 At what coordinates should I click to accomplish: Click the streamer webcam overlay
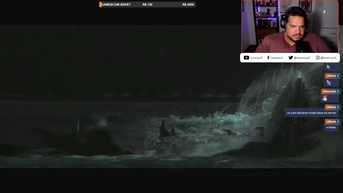tap(290, 27)
